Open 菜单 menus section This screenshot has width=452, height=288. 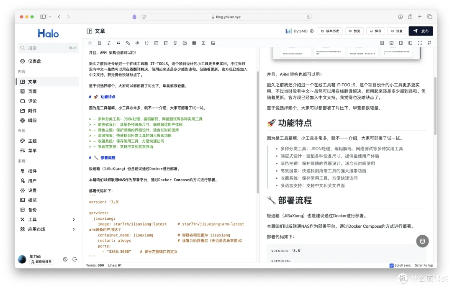pyautogui.click(x=48, y=150)
